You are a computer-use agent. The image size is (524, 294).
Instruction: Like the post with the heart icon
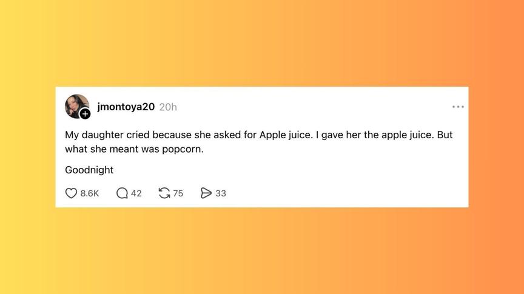[72, 193]
